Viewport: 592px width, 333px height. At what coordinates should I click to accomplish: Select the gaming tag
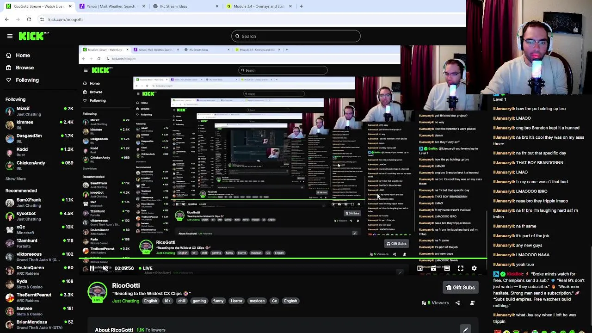199,301
